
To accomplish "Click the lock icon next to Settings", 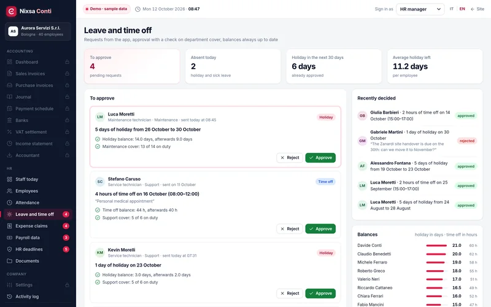I will (67, 285).
